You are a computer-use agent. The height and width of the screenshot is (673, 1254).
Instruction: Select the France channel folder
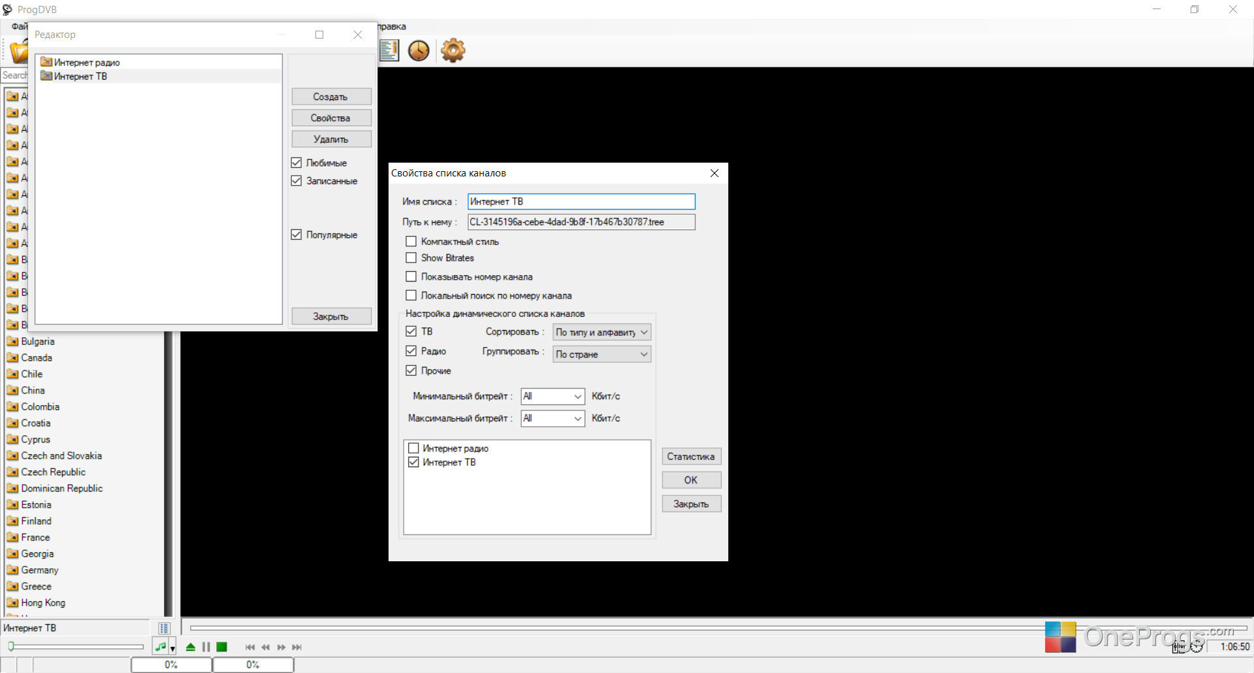point(35,537)
